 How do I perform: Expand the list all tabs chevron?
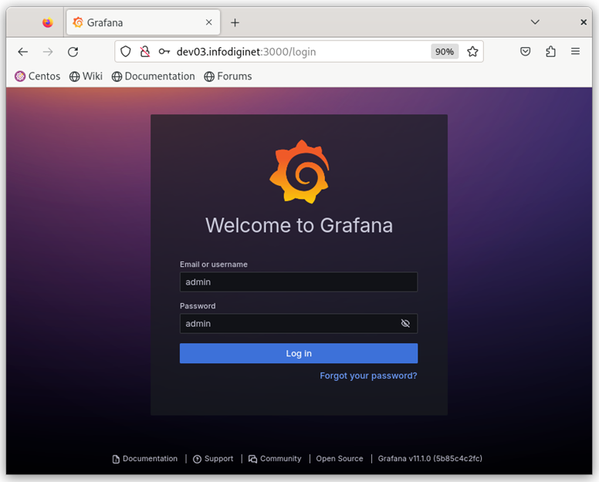click(x=535, y=22)
